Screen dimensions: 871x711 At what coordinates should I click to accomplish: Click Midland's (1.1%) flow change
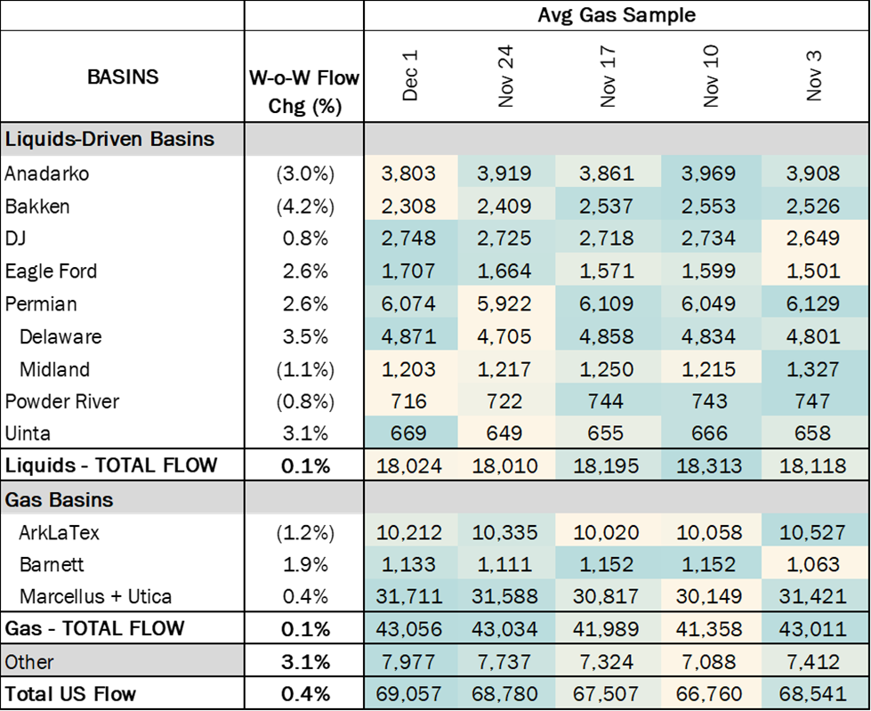305,369
